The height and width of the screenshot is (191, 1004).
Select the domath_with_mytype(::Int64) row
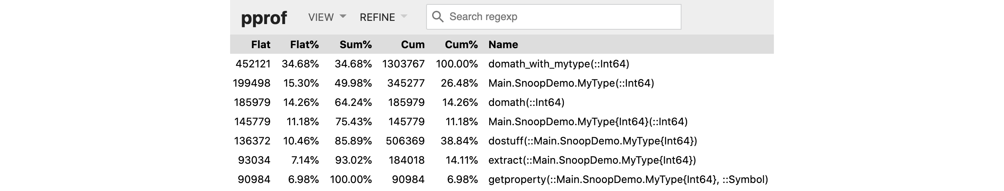[558, 64]
